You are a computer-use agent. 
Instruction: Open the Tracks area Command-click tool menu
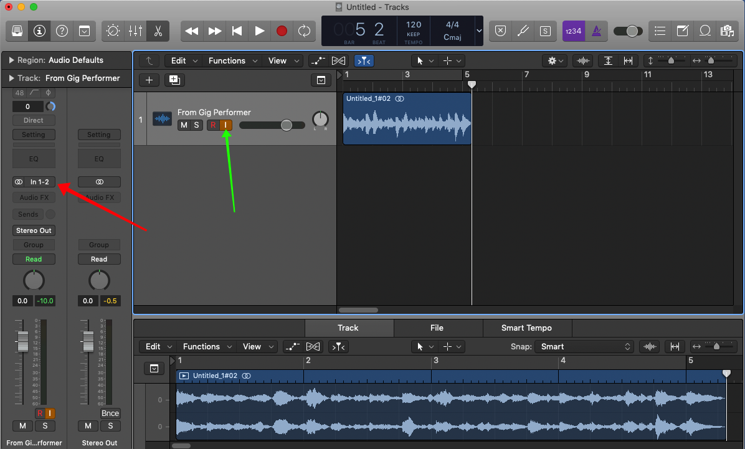click(x=452, y=61)
